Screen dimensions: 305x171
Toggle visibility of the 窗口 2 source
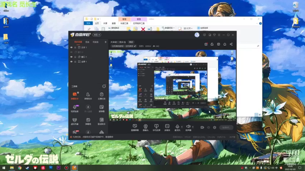click(x=71, y=52)
